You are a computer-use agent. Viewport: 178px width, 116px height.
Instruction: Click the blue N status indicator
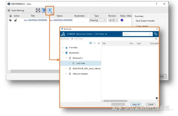pyautogui.click(x=122, y=20)
